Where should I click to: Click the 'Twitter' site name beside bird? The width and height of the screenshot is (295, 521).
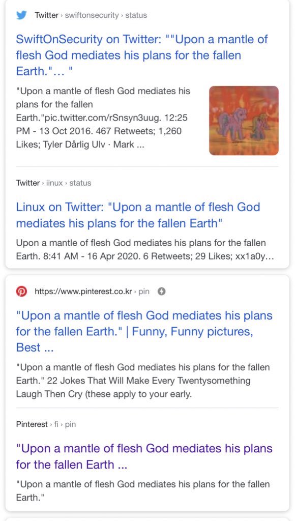point(46,15)
